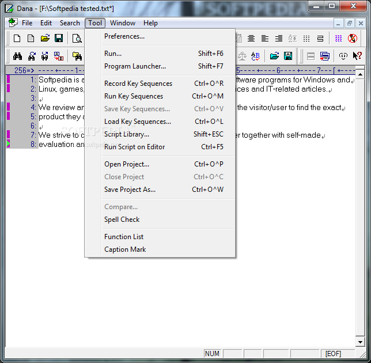Run Spell Check from menu
Image resolution: width=371 pixels, height=363 pixels.
click(160, 220)
